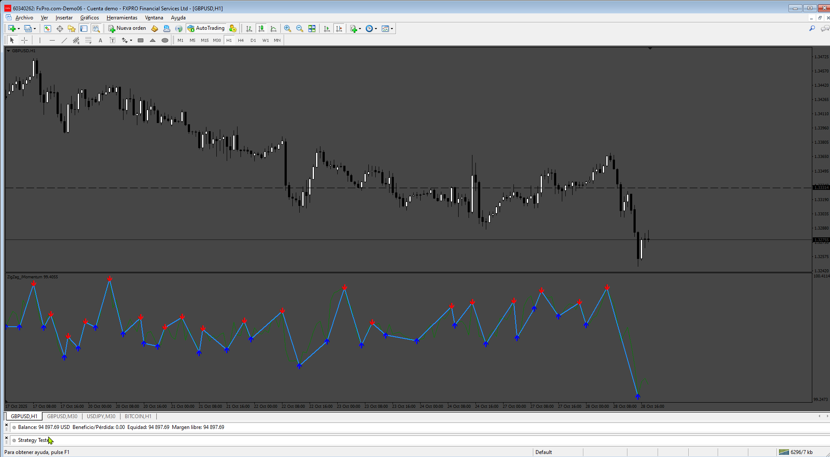Draw a horizontal line on chart
This screenshot has width=830, height=457.
point(52,40)
